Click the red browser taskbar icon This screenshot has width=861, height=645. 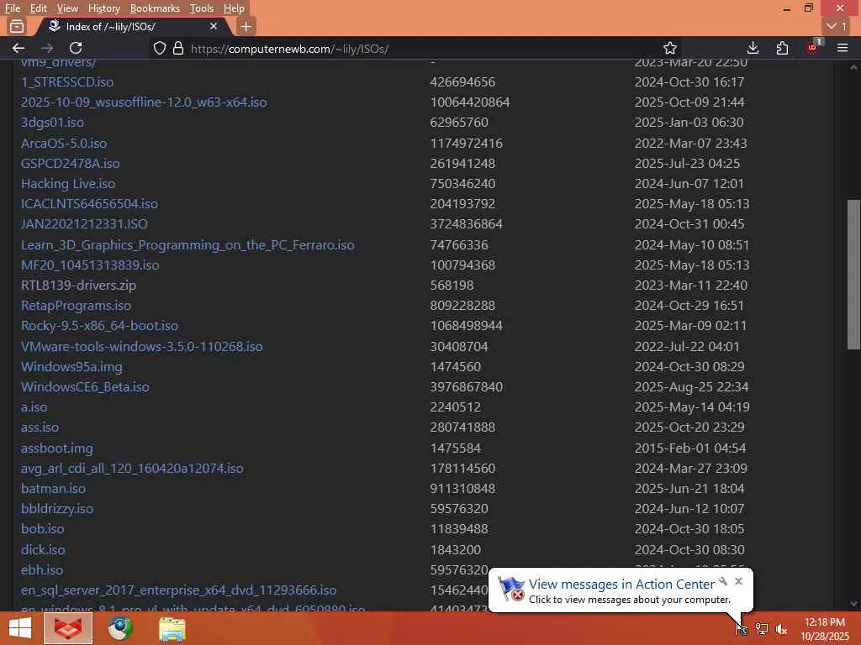pyautogui.click(x=68, y=628)
